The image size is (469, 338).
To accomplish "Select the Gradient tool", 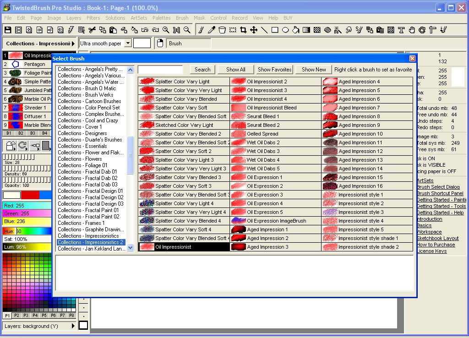I will [x=306, y=30].
